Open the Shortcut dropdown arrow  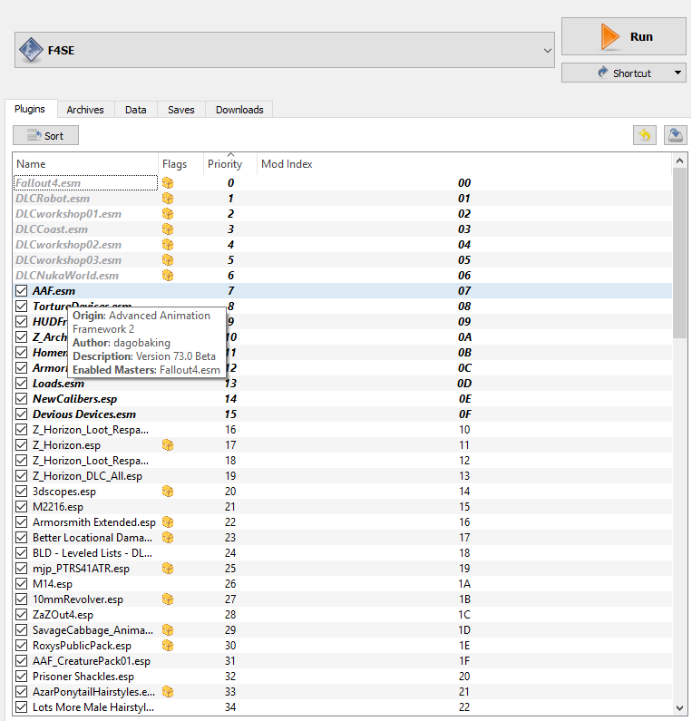click(677, 73)
